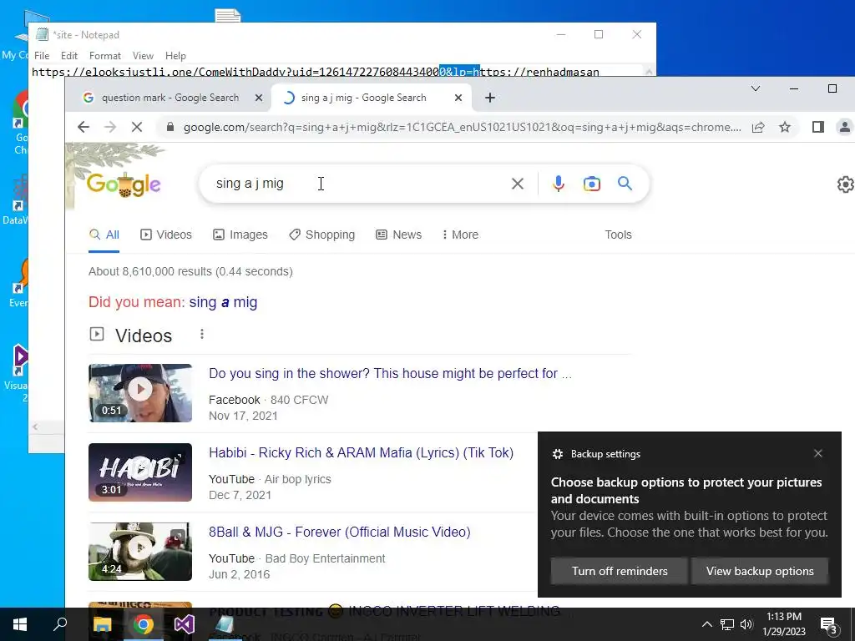This screenshot has width=855, height=641.
Task: Open the Chrome side panel
Action: pos(818,127)
